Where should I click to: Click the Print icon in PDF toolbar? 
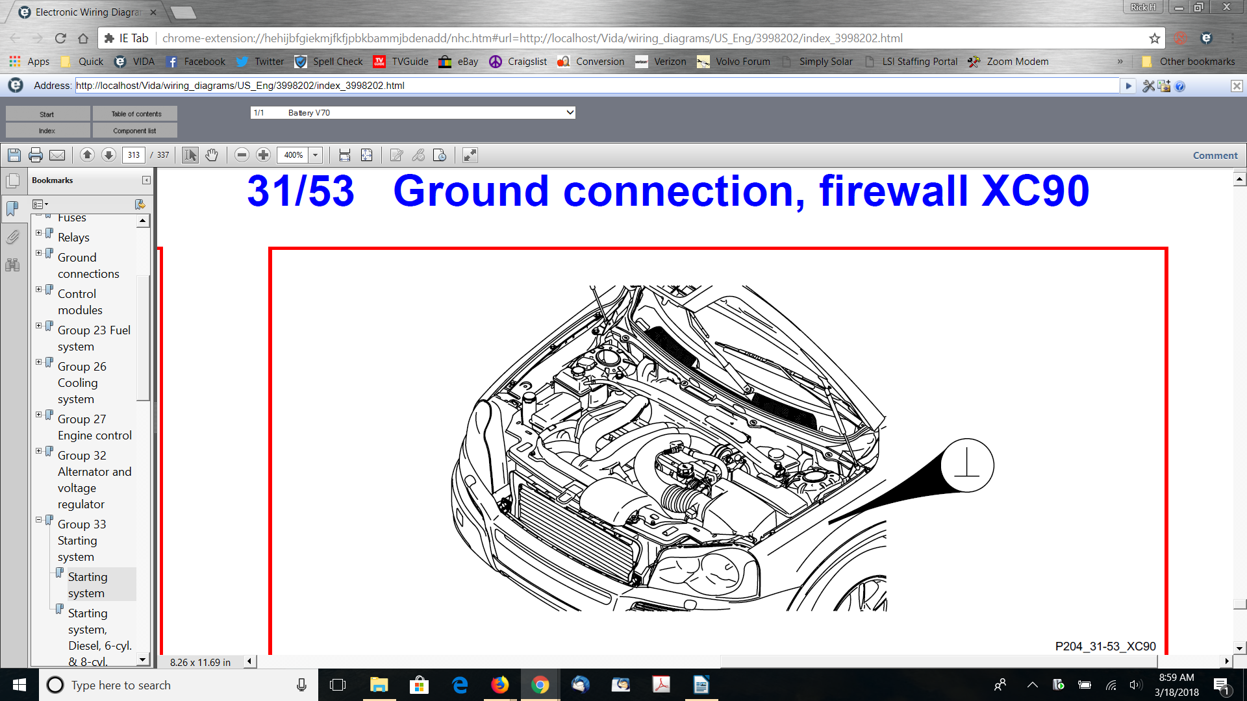[x=36, y=155]
